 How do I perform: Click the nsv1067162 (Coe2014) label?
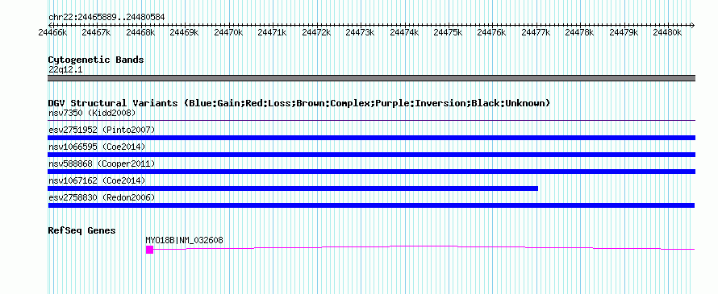(97, 180)
